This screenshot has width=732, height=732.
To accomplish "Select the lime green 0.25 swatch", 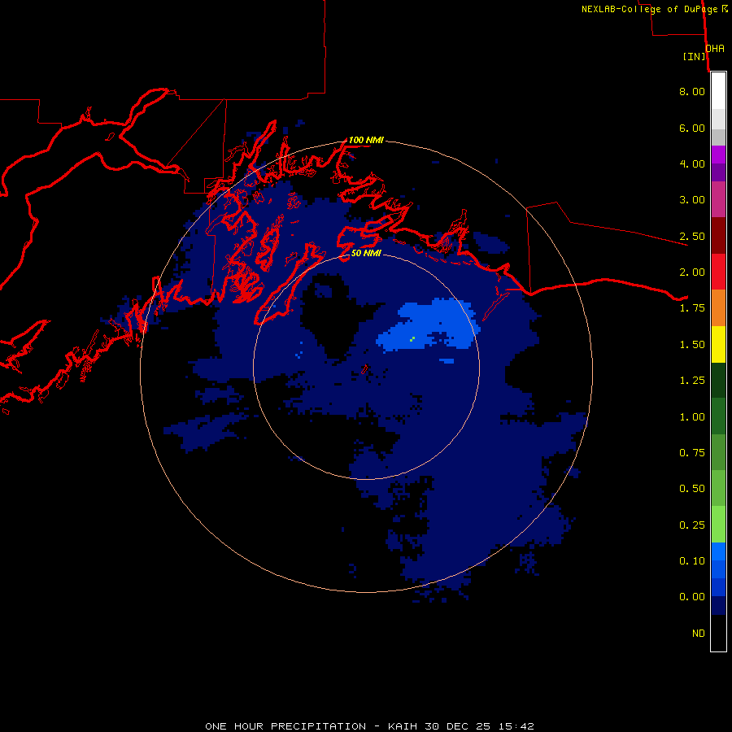I will click(x=718, y=525).
